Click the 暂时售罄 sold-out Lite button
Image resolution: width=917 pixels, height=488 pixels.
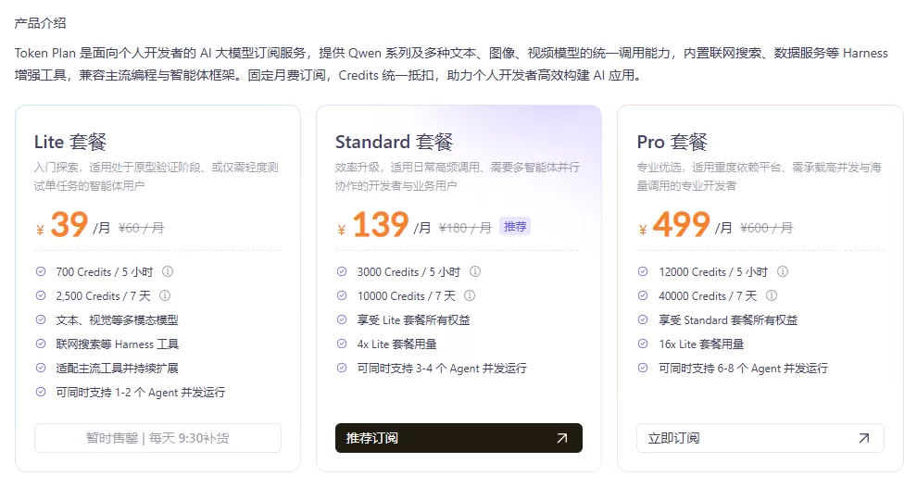(x=157, y=438)
